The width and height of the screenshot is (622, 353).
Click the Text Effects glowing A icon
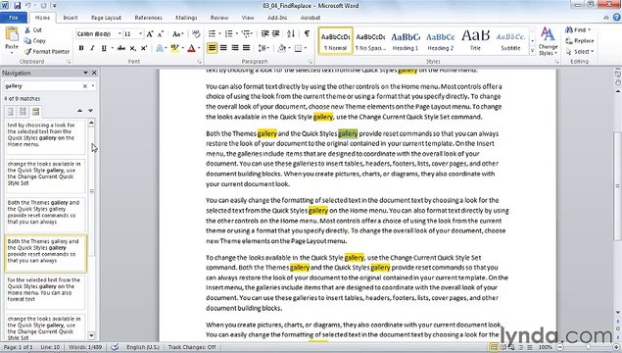point(159,48)
